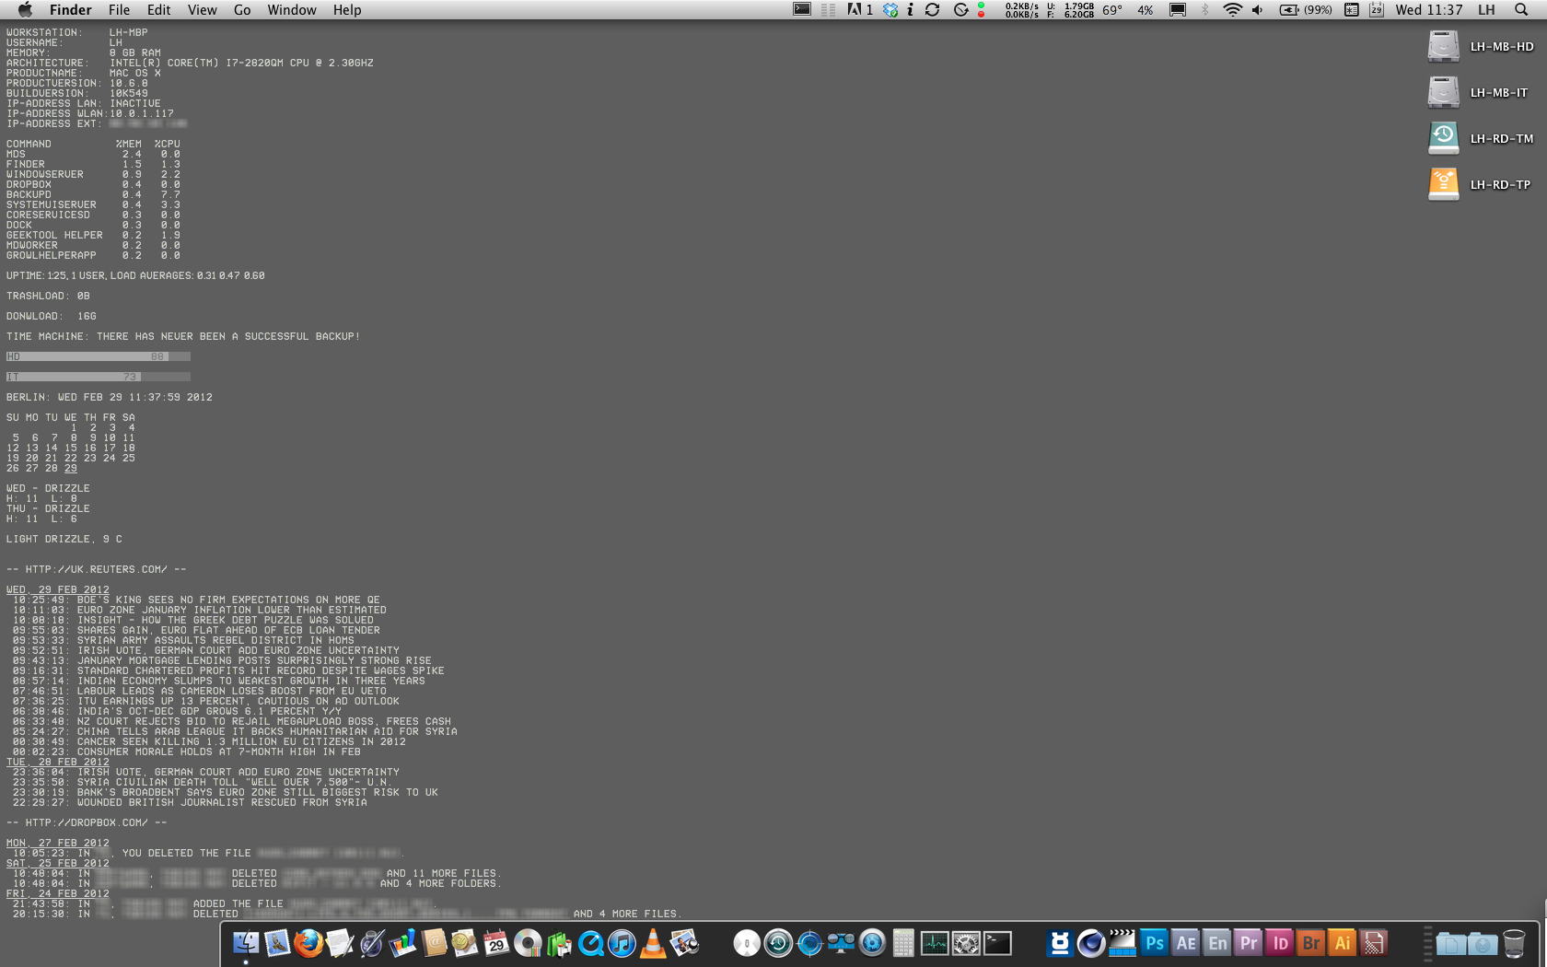Open iCal calendar icon in Dock
Screen dimensions: 1547x967
tap(496, 943)
